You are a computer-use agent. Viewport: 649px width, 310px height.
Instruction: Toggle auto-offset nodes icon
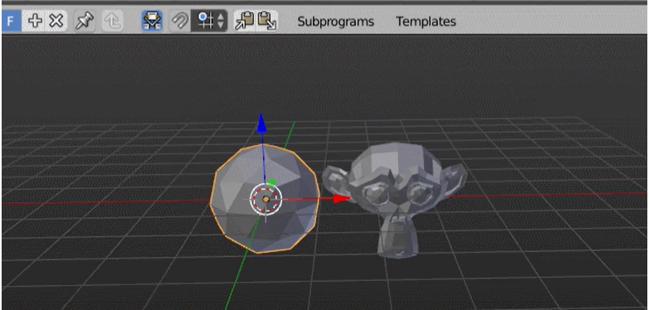(x=152, y=21)
